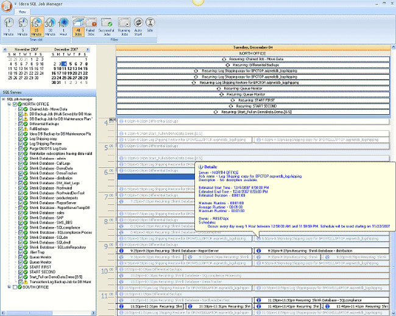
Task: Open Recurring: START FIRST entry
Action: coord(253,100)
